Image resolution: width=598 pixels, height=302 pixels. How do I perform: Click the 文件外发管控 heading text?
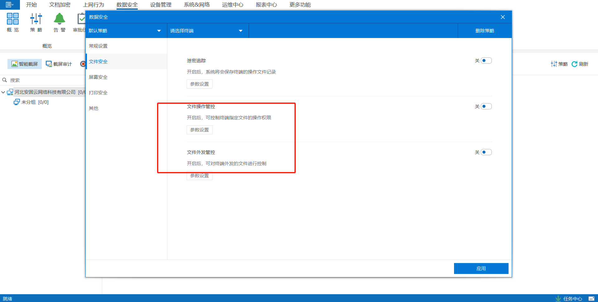[201, 152]
